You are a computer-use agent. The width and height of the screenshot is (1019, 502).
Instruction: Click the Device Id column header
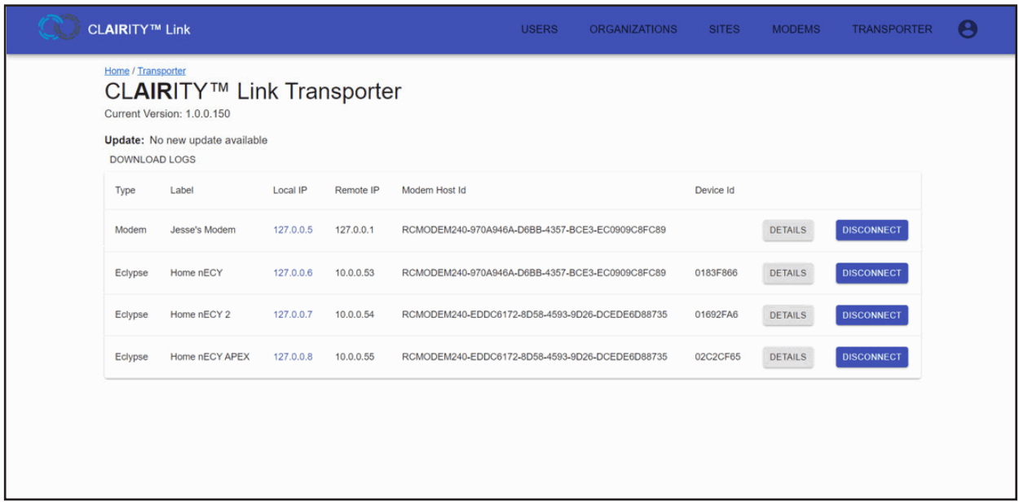pyautogui.click(x=714, y=191)
